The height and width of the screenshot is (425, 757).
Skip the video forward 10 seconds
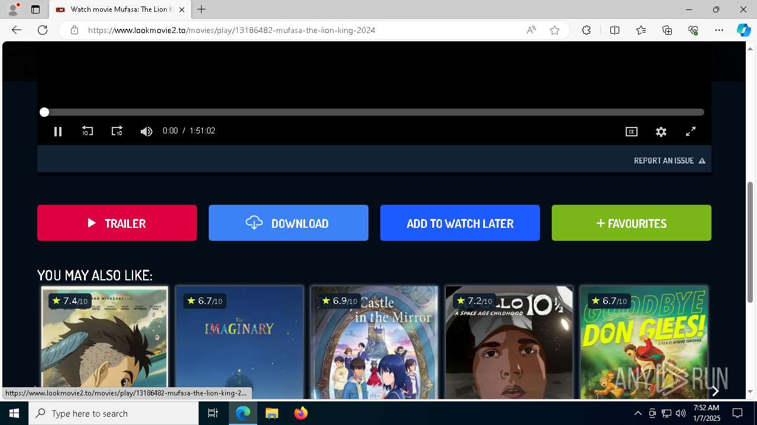coord(117,131)
